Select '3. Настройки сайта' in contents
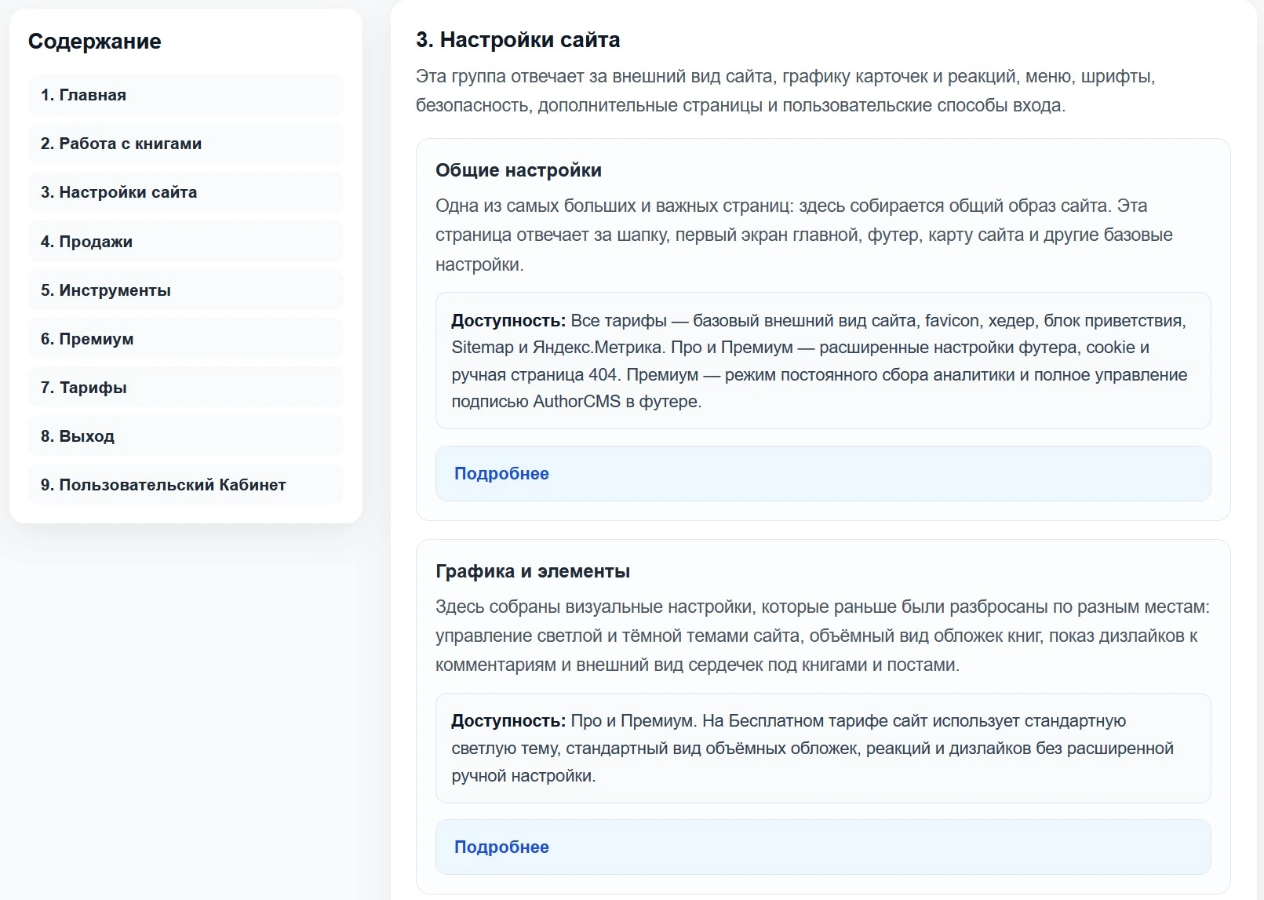This screenshot has height=900, width=1264. [x=186, y=192]
